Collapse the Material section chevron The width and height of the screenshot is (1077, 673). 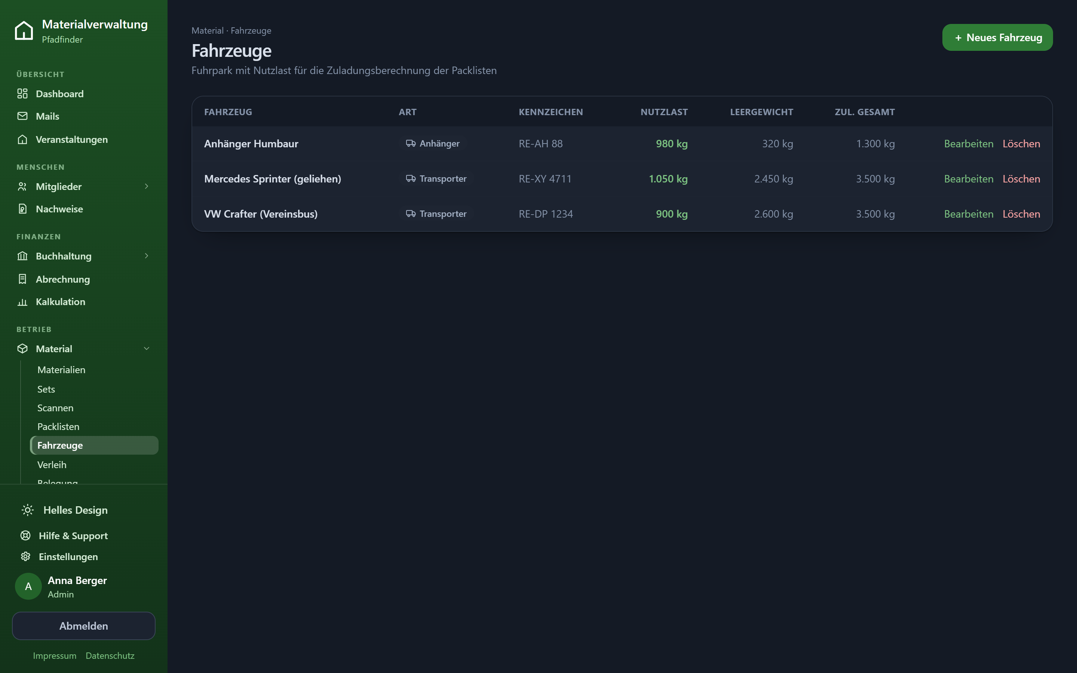click(147, 348)
